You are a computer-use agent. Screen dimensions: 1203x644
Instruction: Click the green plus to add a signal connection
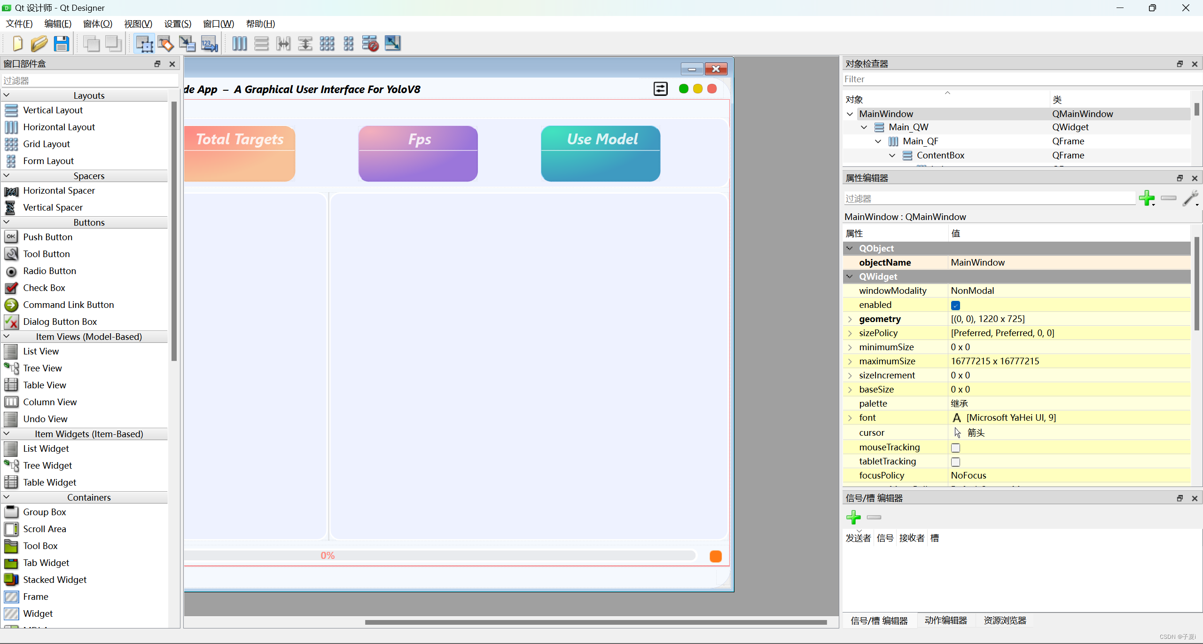[853, 517]
